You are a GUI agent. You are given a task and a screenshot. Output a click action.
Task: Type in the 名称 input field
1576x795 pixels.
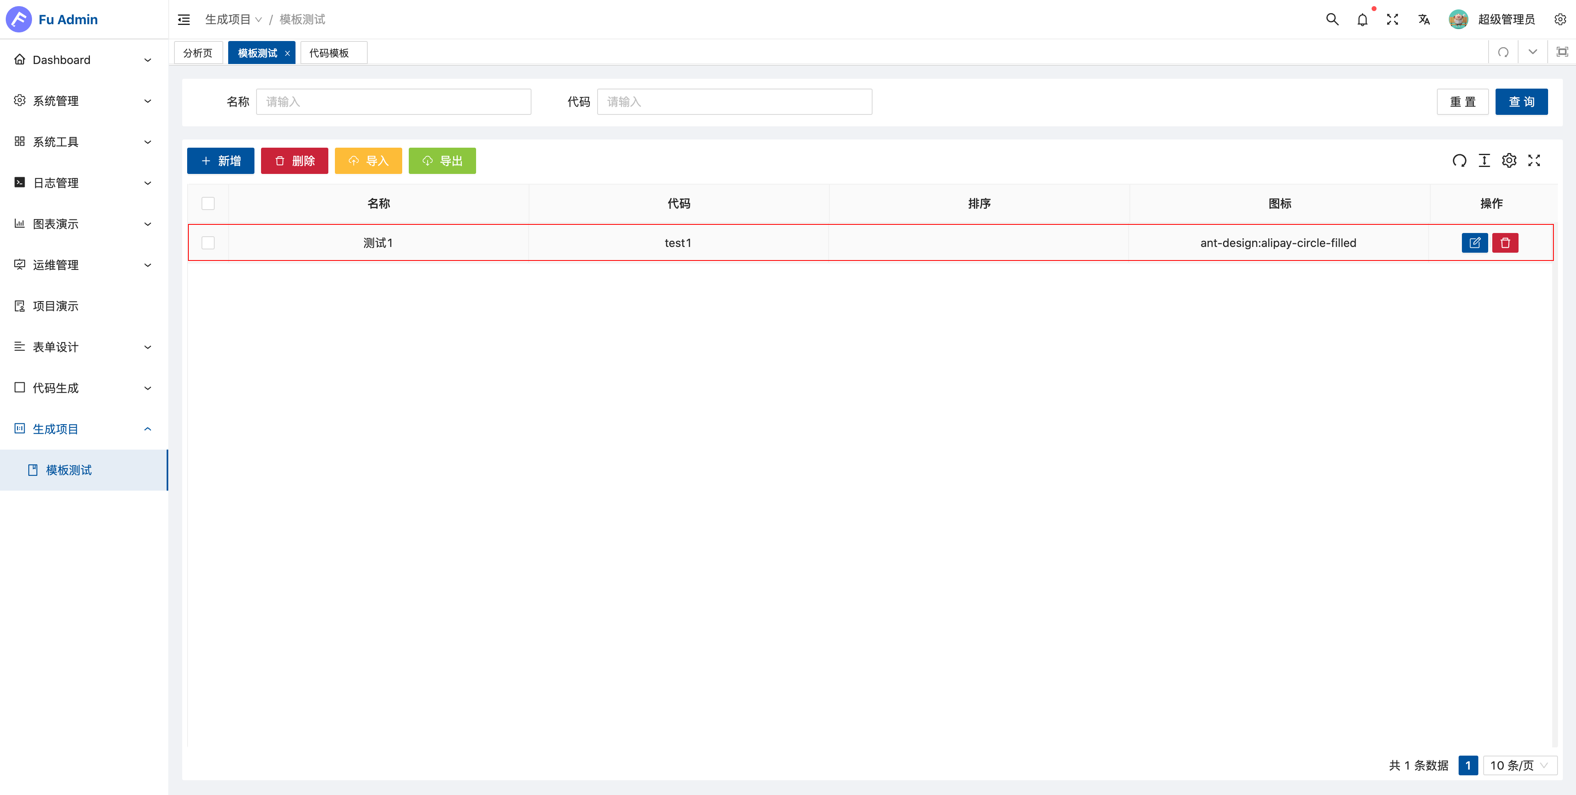394,101
